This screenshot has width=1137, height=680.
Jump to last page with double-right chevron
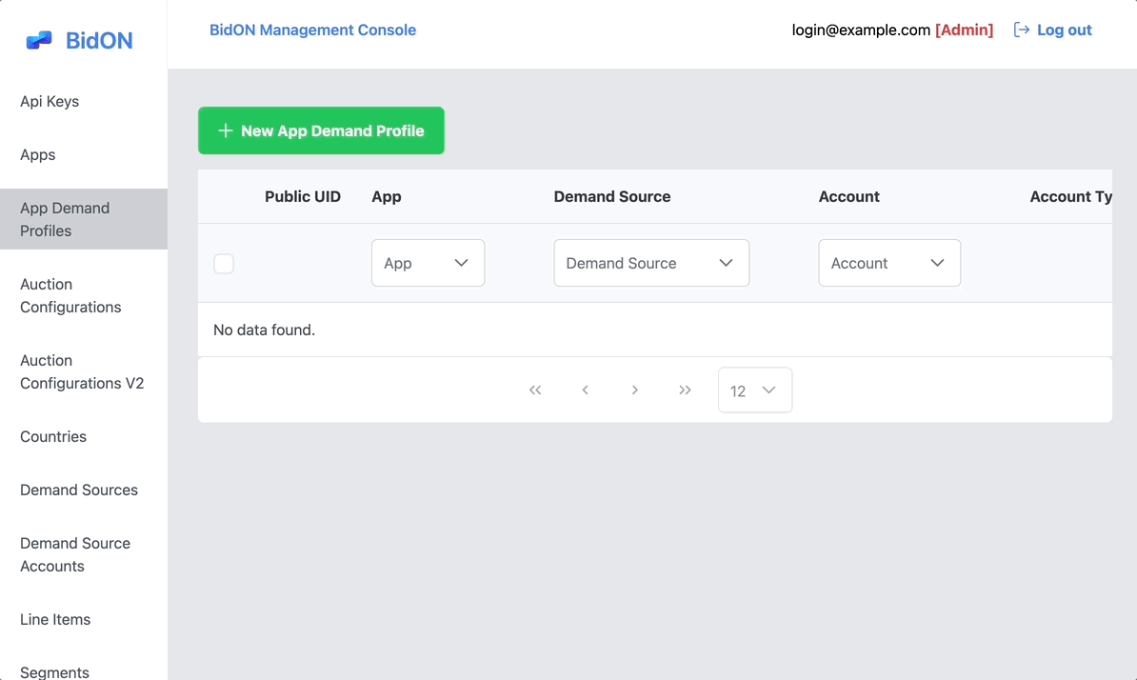(685, 390)
